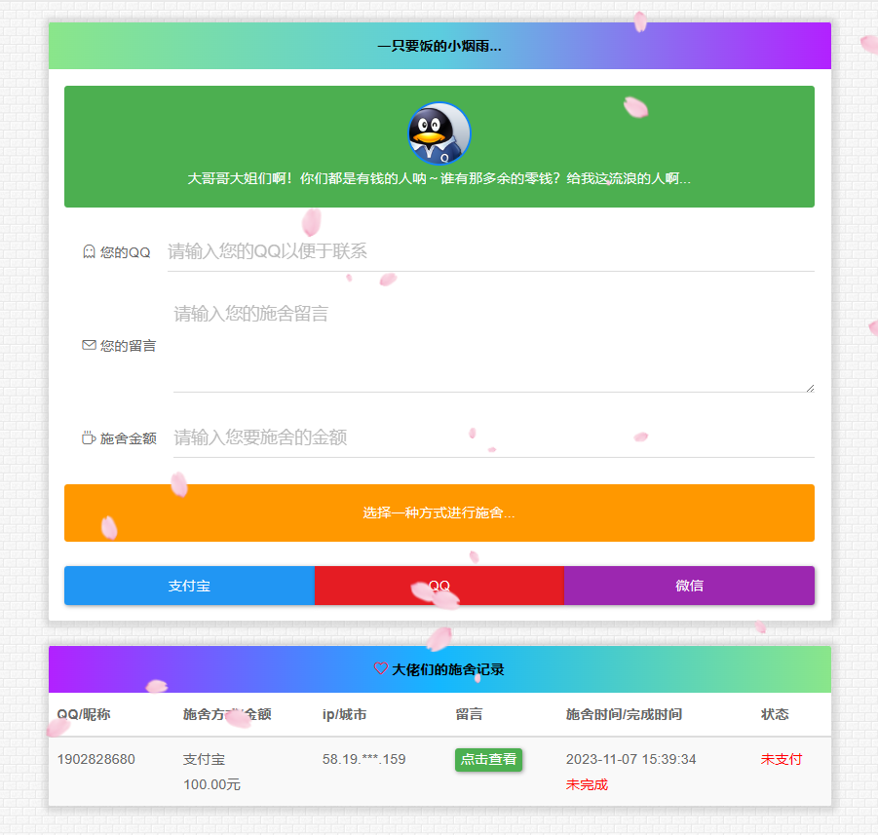The width and height of the screenshot is (878, 835).
Task: Click the 支付宝 cell in the record row
Action: click(204, 759)
